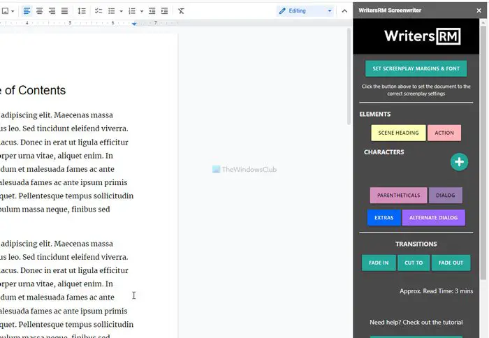Align text left in toolbar

click(27, 11)
